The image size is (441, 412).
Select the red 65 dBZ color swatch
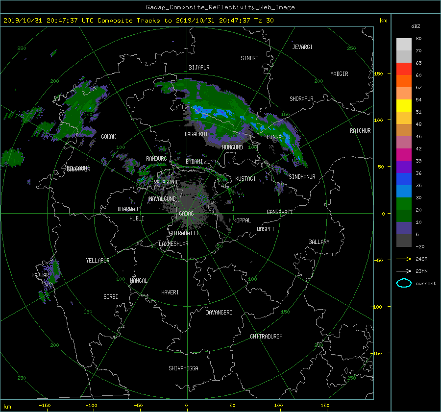coord(404,69)
